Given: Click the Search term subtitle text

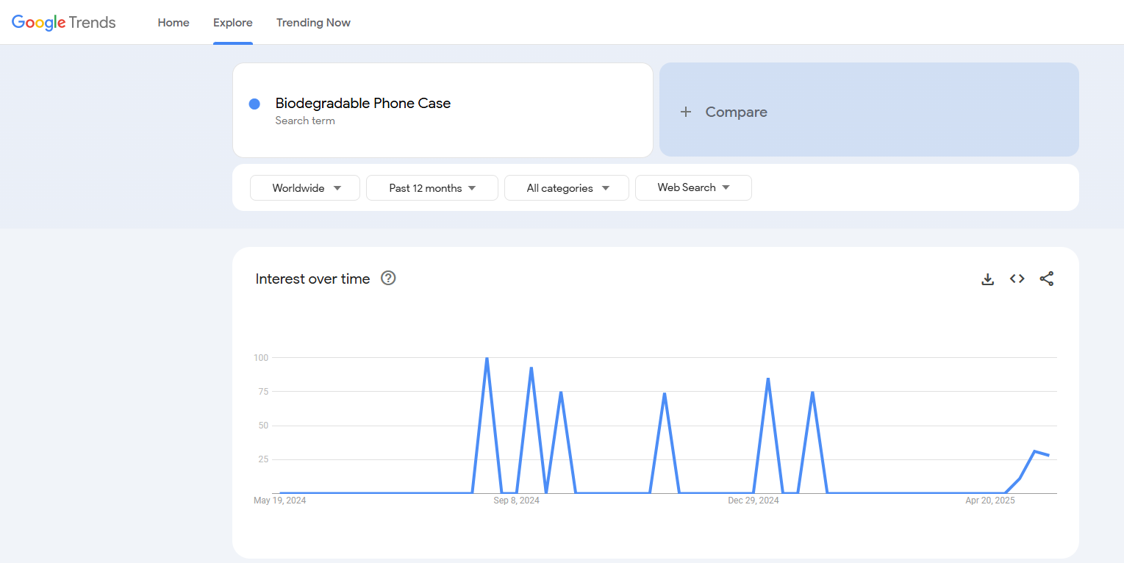Looking at the screenshot, I should pyautogui.click(x=305, y=121).
